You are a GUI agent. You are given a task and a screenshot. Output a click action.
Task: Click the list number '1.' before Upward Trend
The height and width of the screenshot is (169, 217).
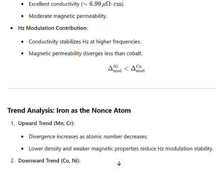(x=12, y=123)
